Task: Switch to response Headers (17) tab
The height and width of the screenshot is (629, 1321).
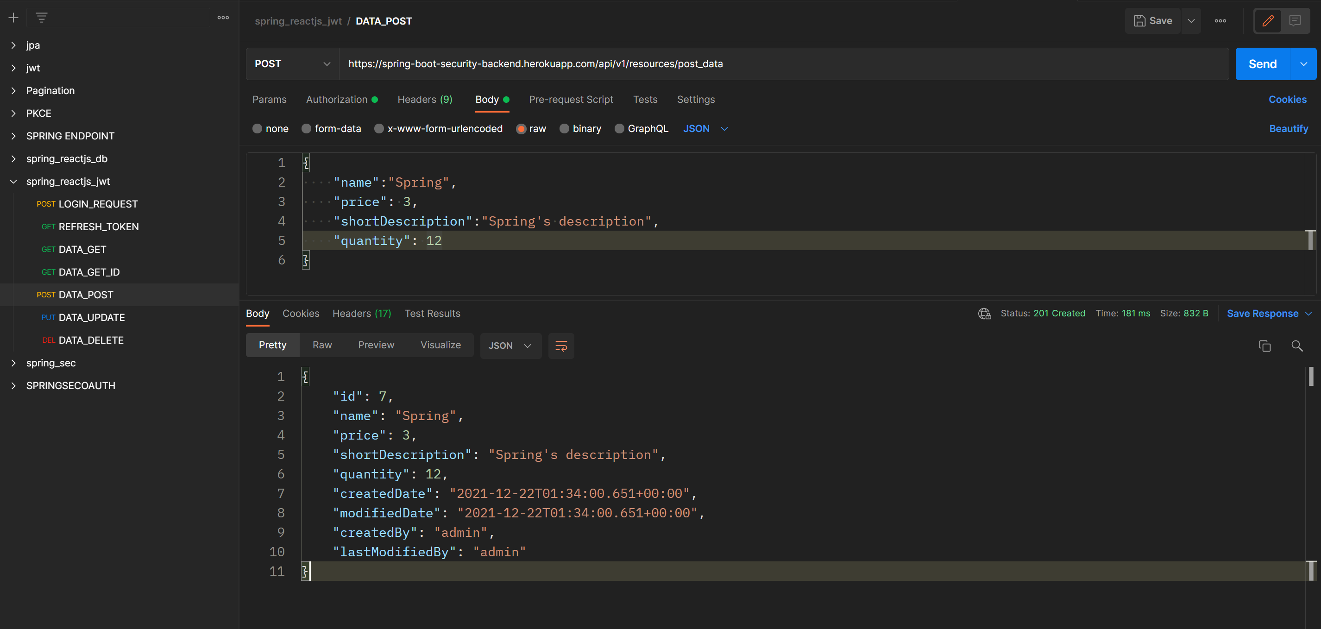Action: tap(362, 314)
